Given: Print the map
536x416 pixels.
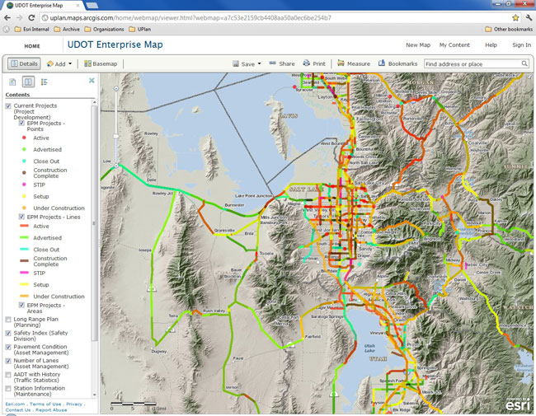Looking at the screenshot, I should pos(314,64).
